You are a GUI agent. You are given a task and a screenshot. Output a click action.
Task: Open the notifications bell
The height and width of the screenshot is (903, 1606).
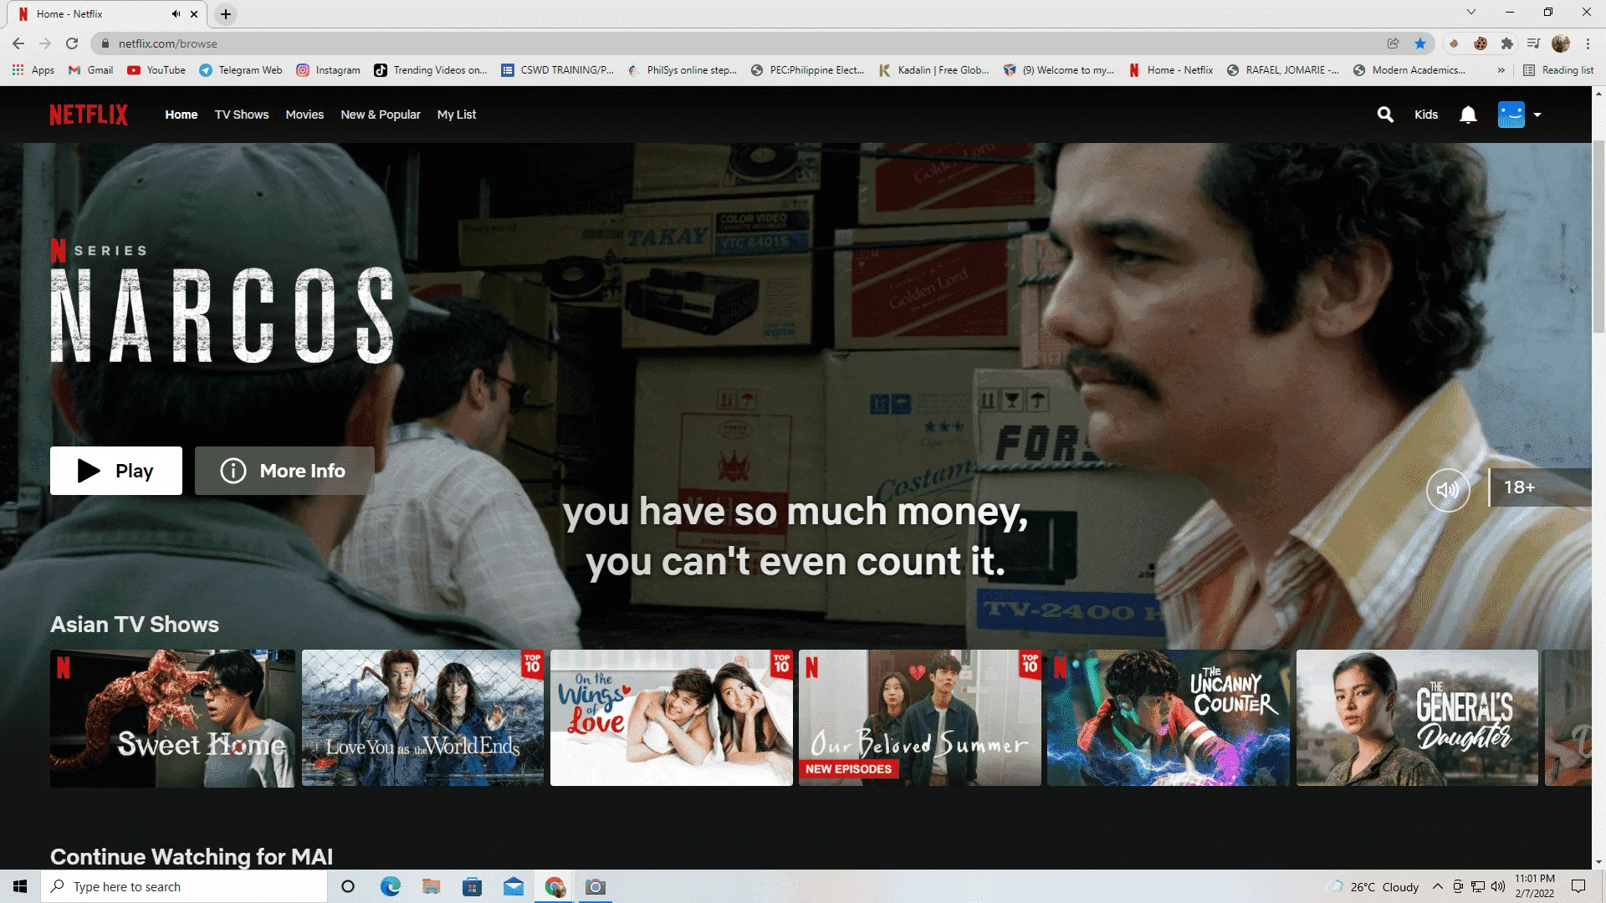[1468, 115]
